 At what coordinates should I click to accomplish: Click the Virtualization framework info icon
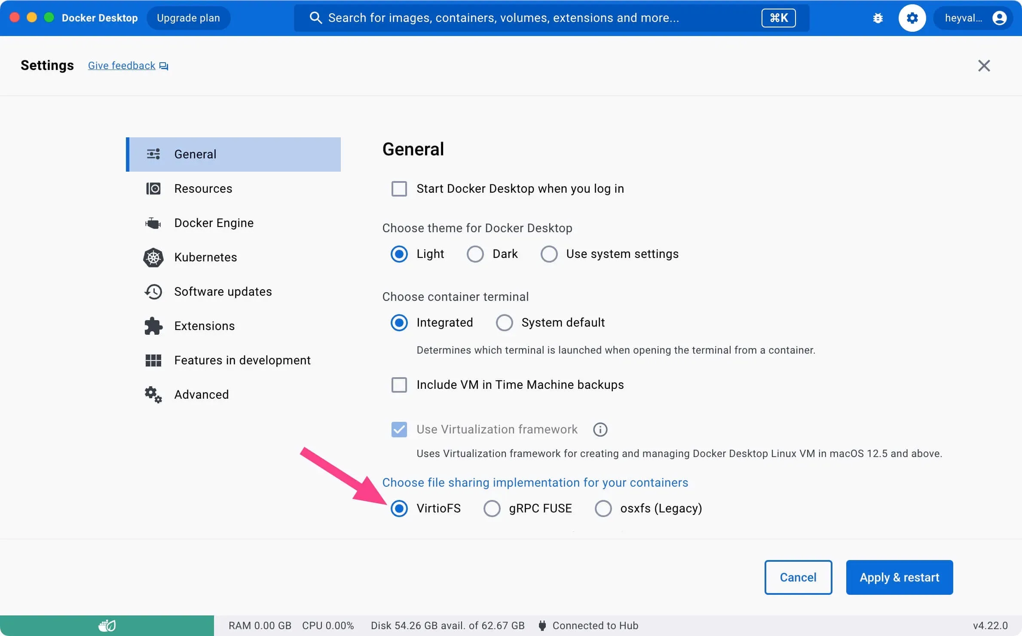tap(600, 429)
